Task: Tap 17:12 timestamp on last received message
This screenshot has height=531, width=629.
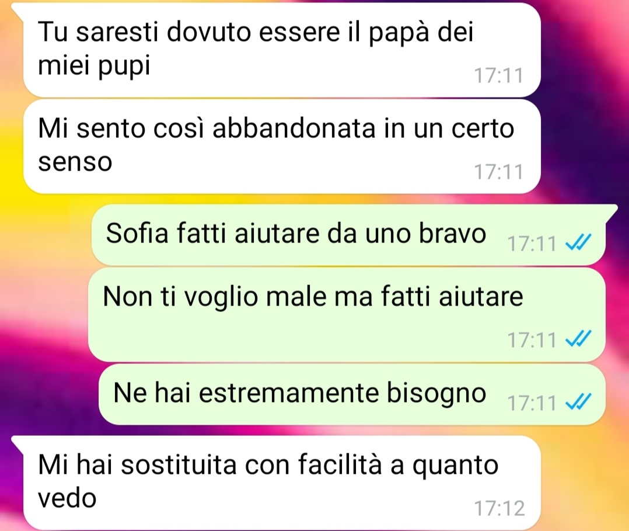Action: click(499, 508)
